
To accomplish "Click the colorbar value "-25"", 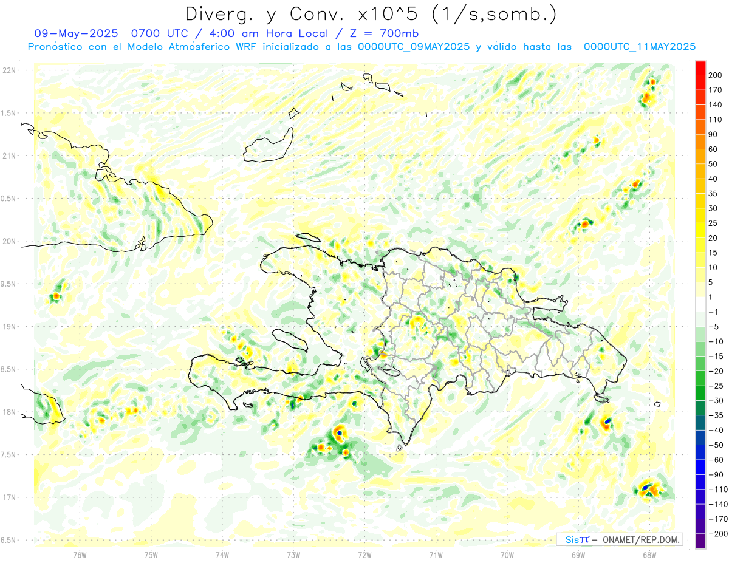I will [716, 386].
